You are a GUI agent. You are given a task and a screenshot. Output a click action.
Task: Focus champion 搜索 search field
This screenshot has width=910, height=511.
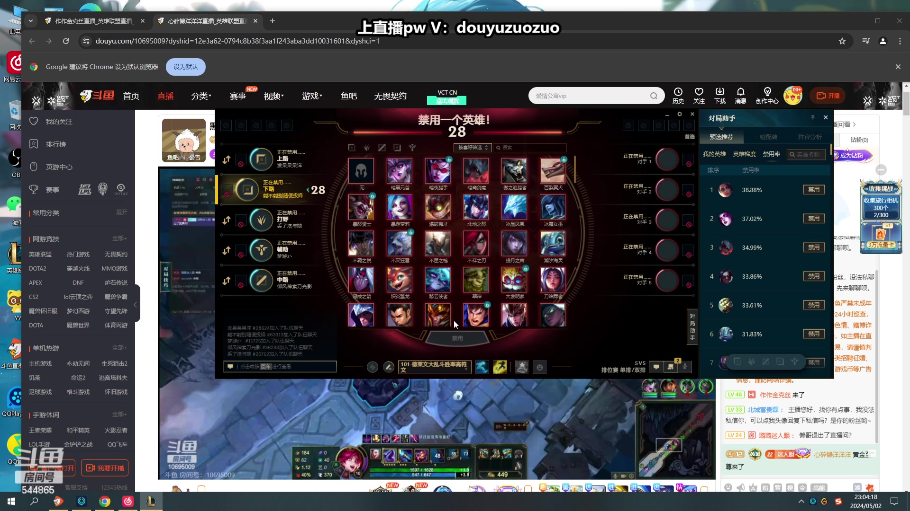530,148
